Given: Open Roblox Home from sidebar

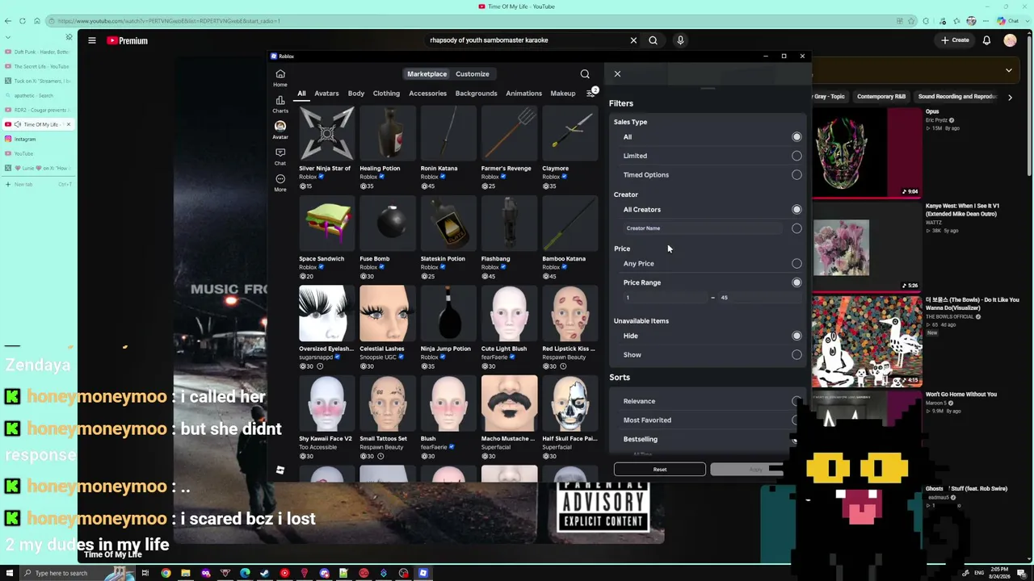Looking at the screenshot, I should point(280,77).
